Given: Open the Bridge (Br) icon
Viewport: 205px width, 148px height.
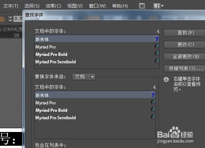Looking at the screenshot, I should click(x=142, y=6).
